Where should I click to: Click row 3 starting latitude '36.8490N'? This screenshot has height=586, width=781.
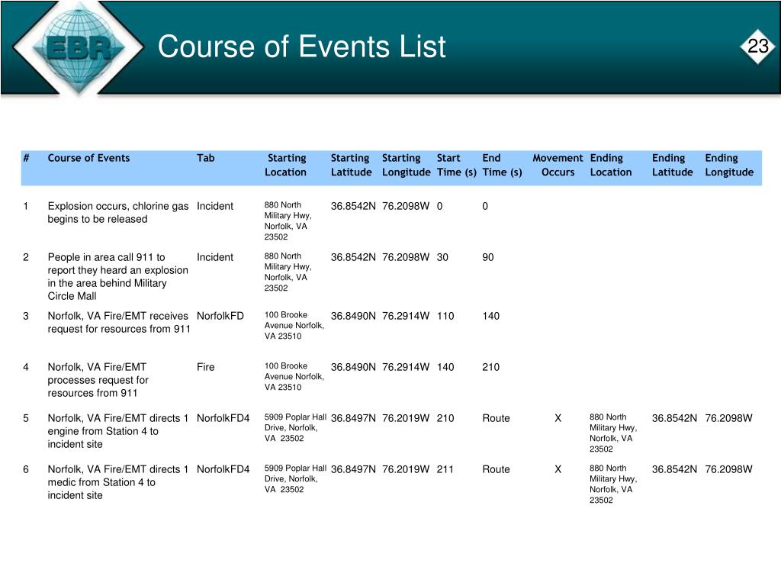353,316
